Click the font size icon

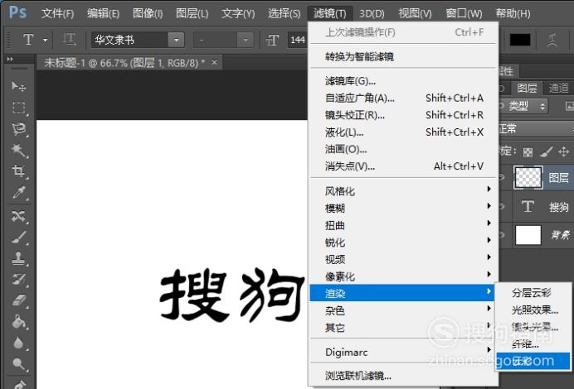point(272,40)
